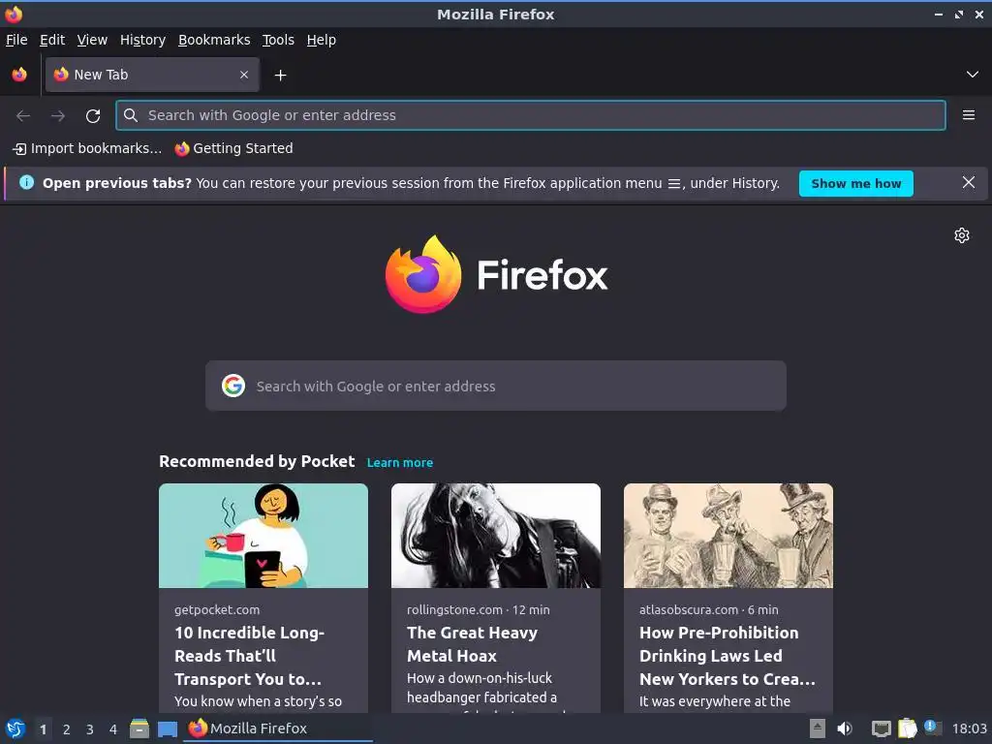Click atlasobscura.com · 6 min source text

[x=708, y=610]
